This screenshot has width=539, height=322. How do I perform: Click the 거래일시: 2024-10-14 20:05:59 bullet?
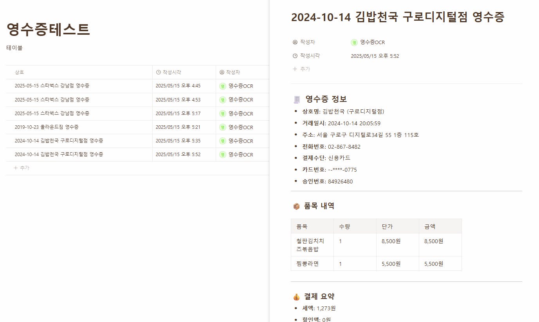[x=341, y=123]
